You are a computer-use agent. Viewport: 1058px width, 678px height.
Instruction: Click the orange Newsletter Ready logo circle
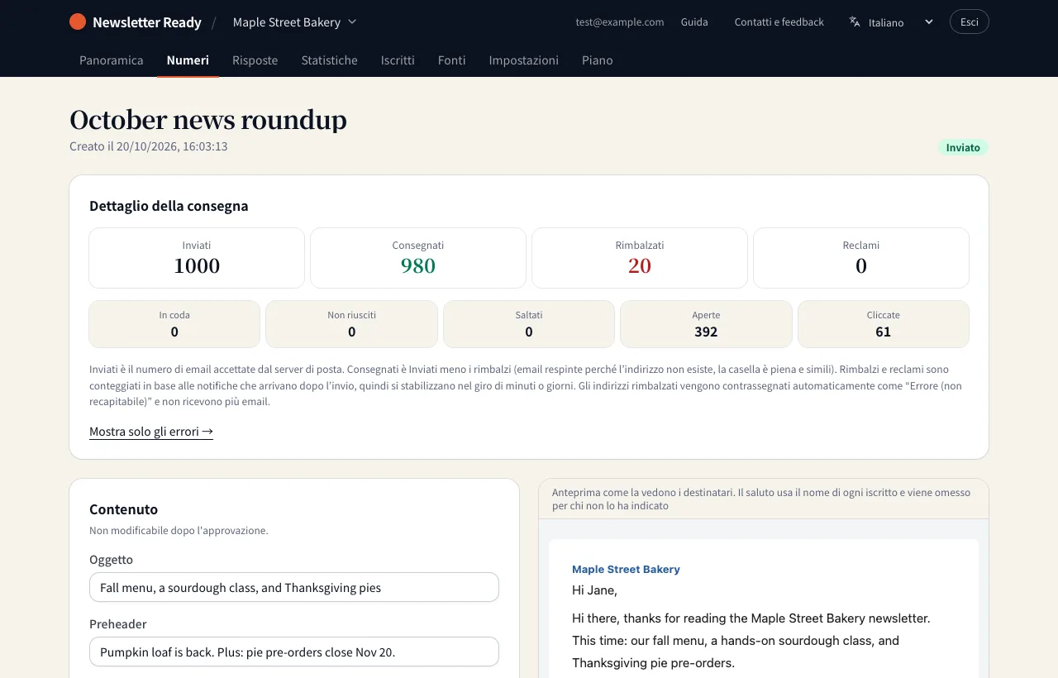point(78,22)
